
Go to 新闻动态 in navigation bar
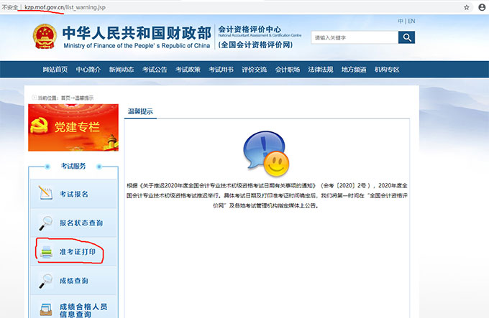(x=121, y=70)
